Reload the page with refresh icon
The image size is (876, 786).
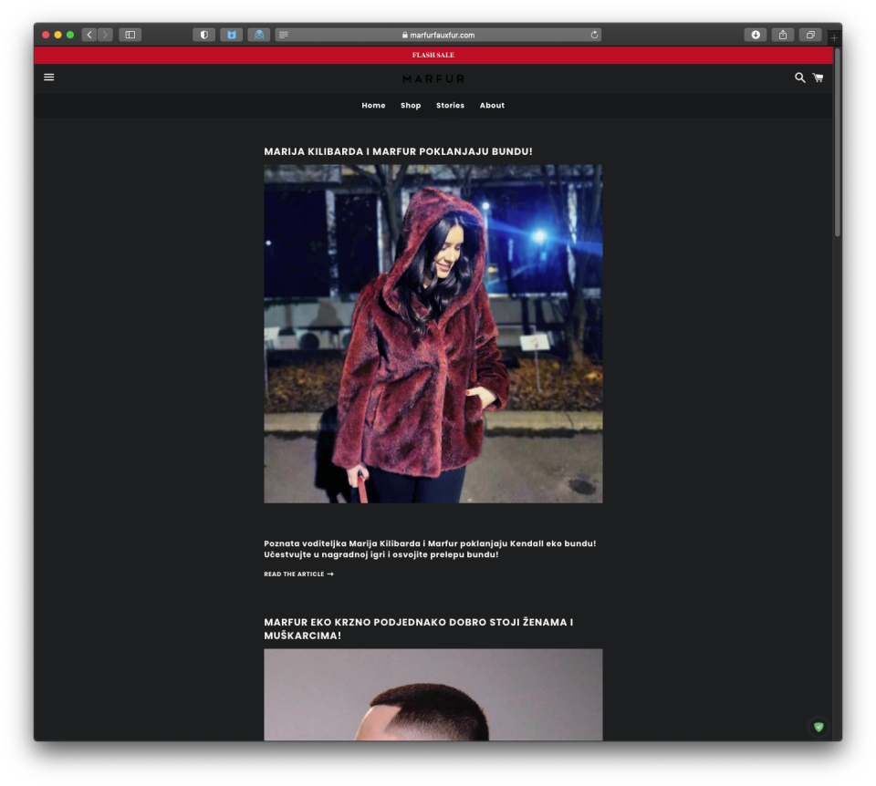point(594,35)
